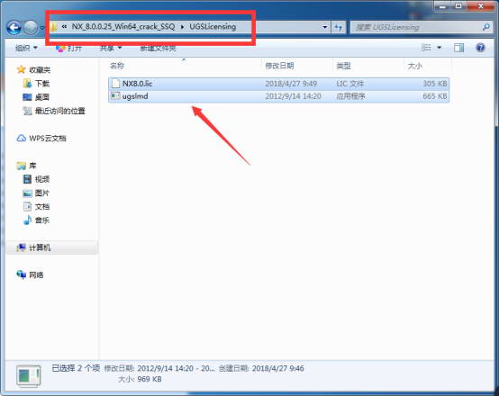Open the address bar history dropdown

pyautogui.click(x=324, y=27)
